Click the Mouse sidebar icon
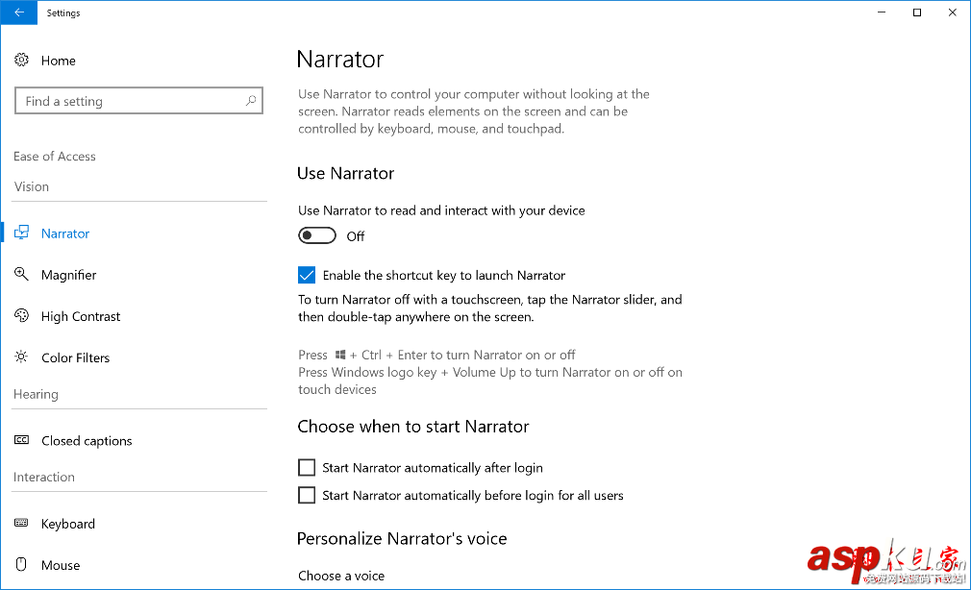Image resolution: width=971 pixels, height=590 pixels. (x=21, y=565)
